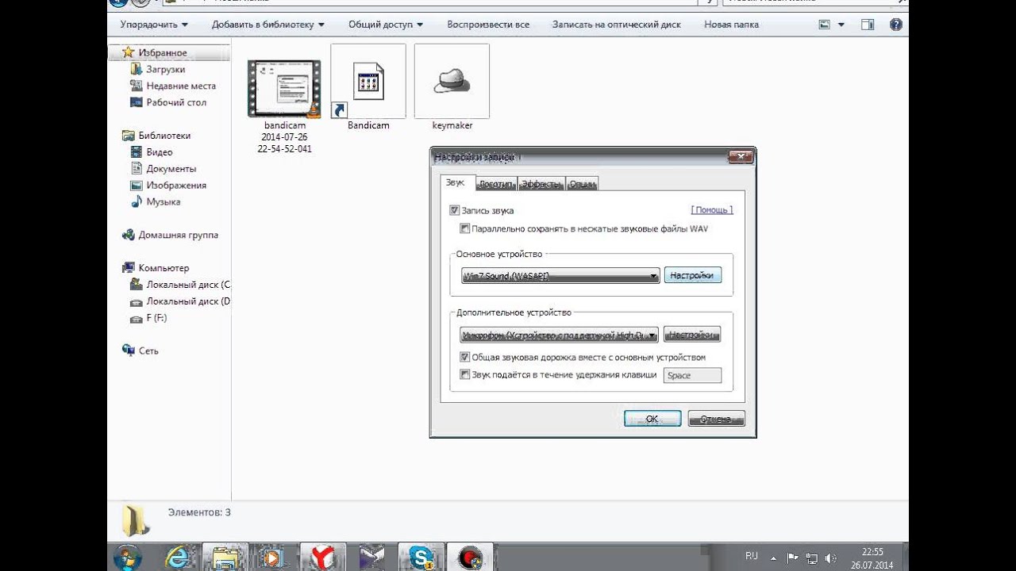Open the media player taskbar icon
The image size is (1016, 571).
coord(272,558)
